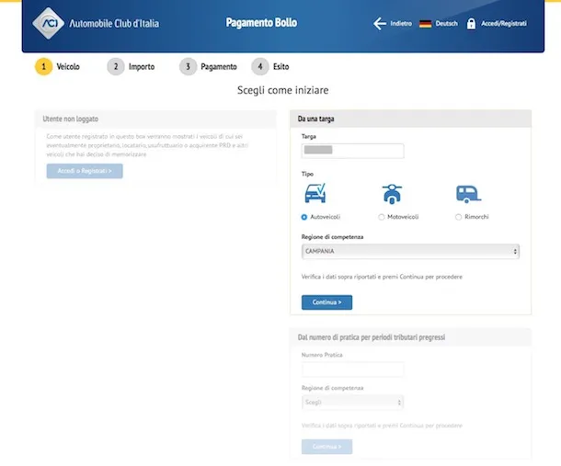Image resolution: width=561 pixels, height=466 pixels.
Task: Open the Accedi/Registrati link
Action: [504, 24]
